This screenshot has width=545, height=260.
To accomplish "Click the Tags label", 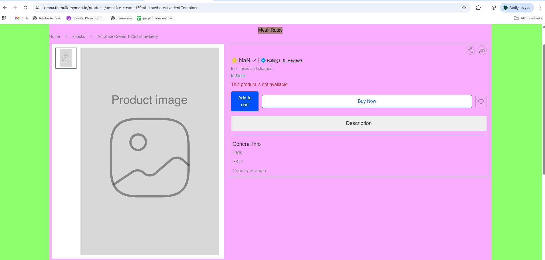I will (239, 153).
